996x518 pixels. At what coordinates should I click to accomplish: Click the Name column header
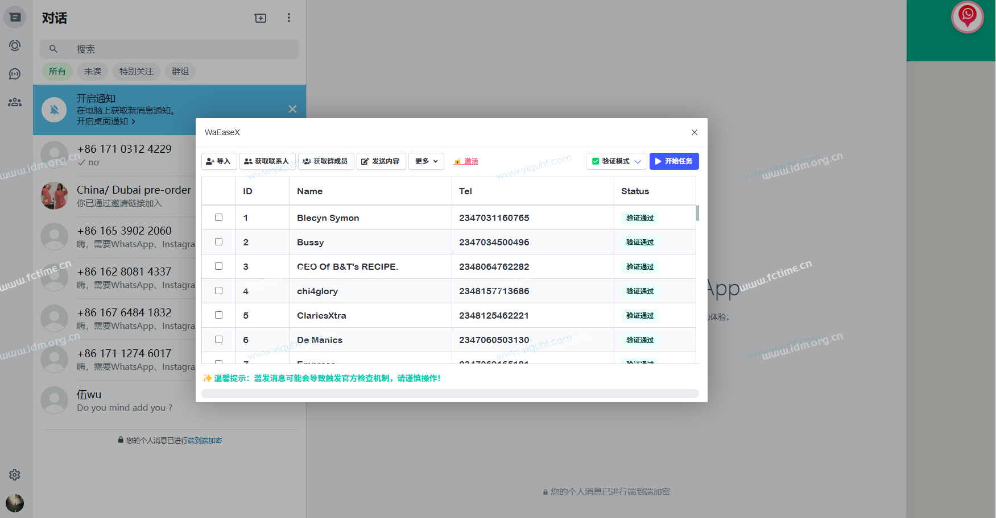(371, 191)
